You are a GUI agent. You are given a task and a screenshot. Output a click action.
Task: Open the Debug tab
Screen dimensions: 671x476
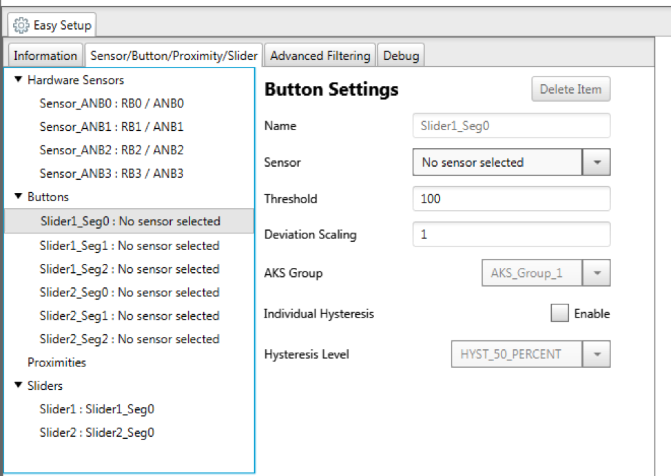tap(401, 54)
